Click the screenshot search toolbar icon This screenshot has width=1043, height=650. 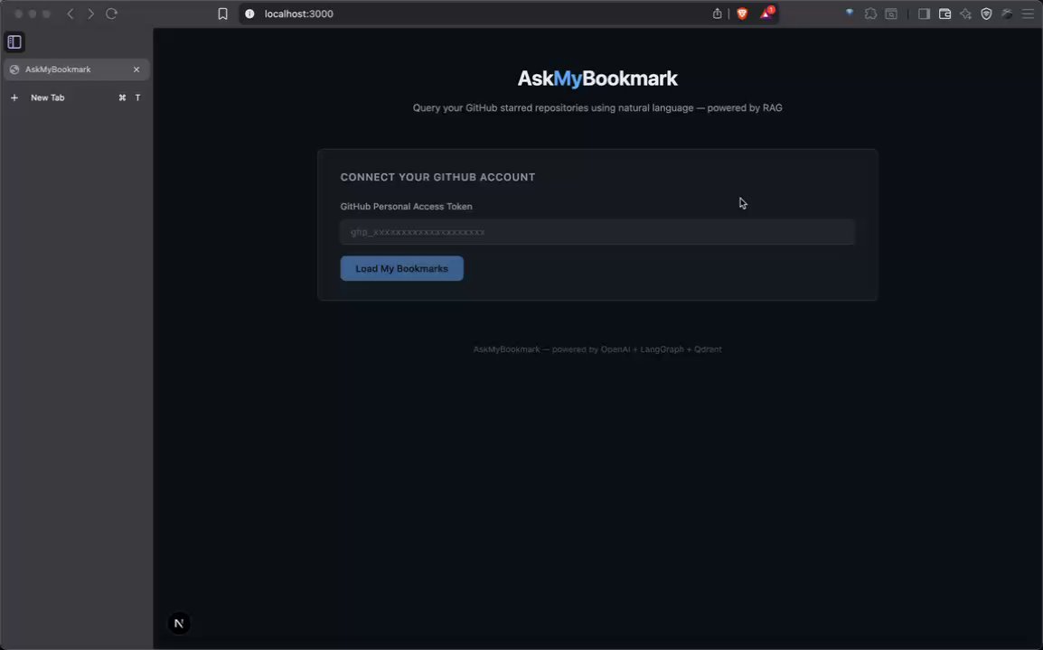click(x=891, y=14)
